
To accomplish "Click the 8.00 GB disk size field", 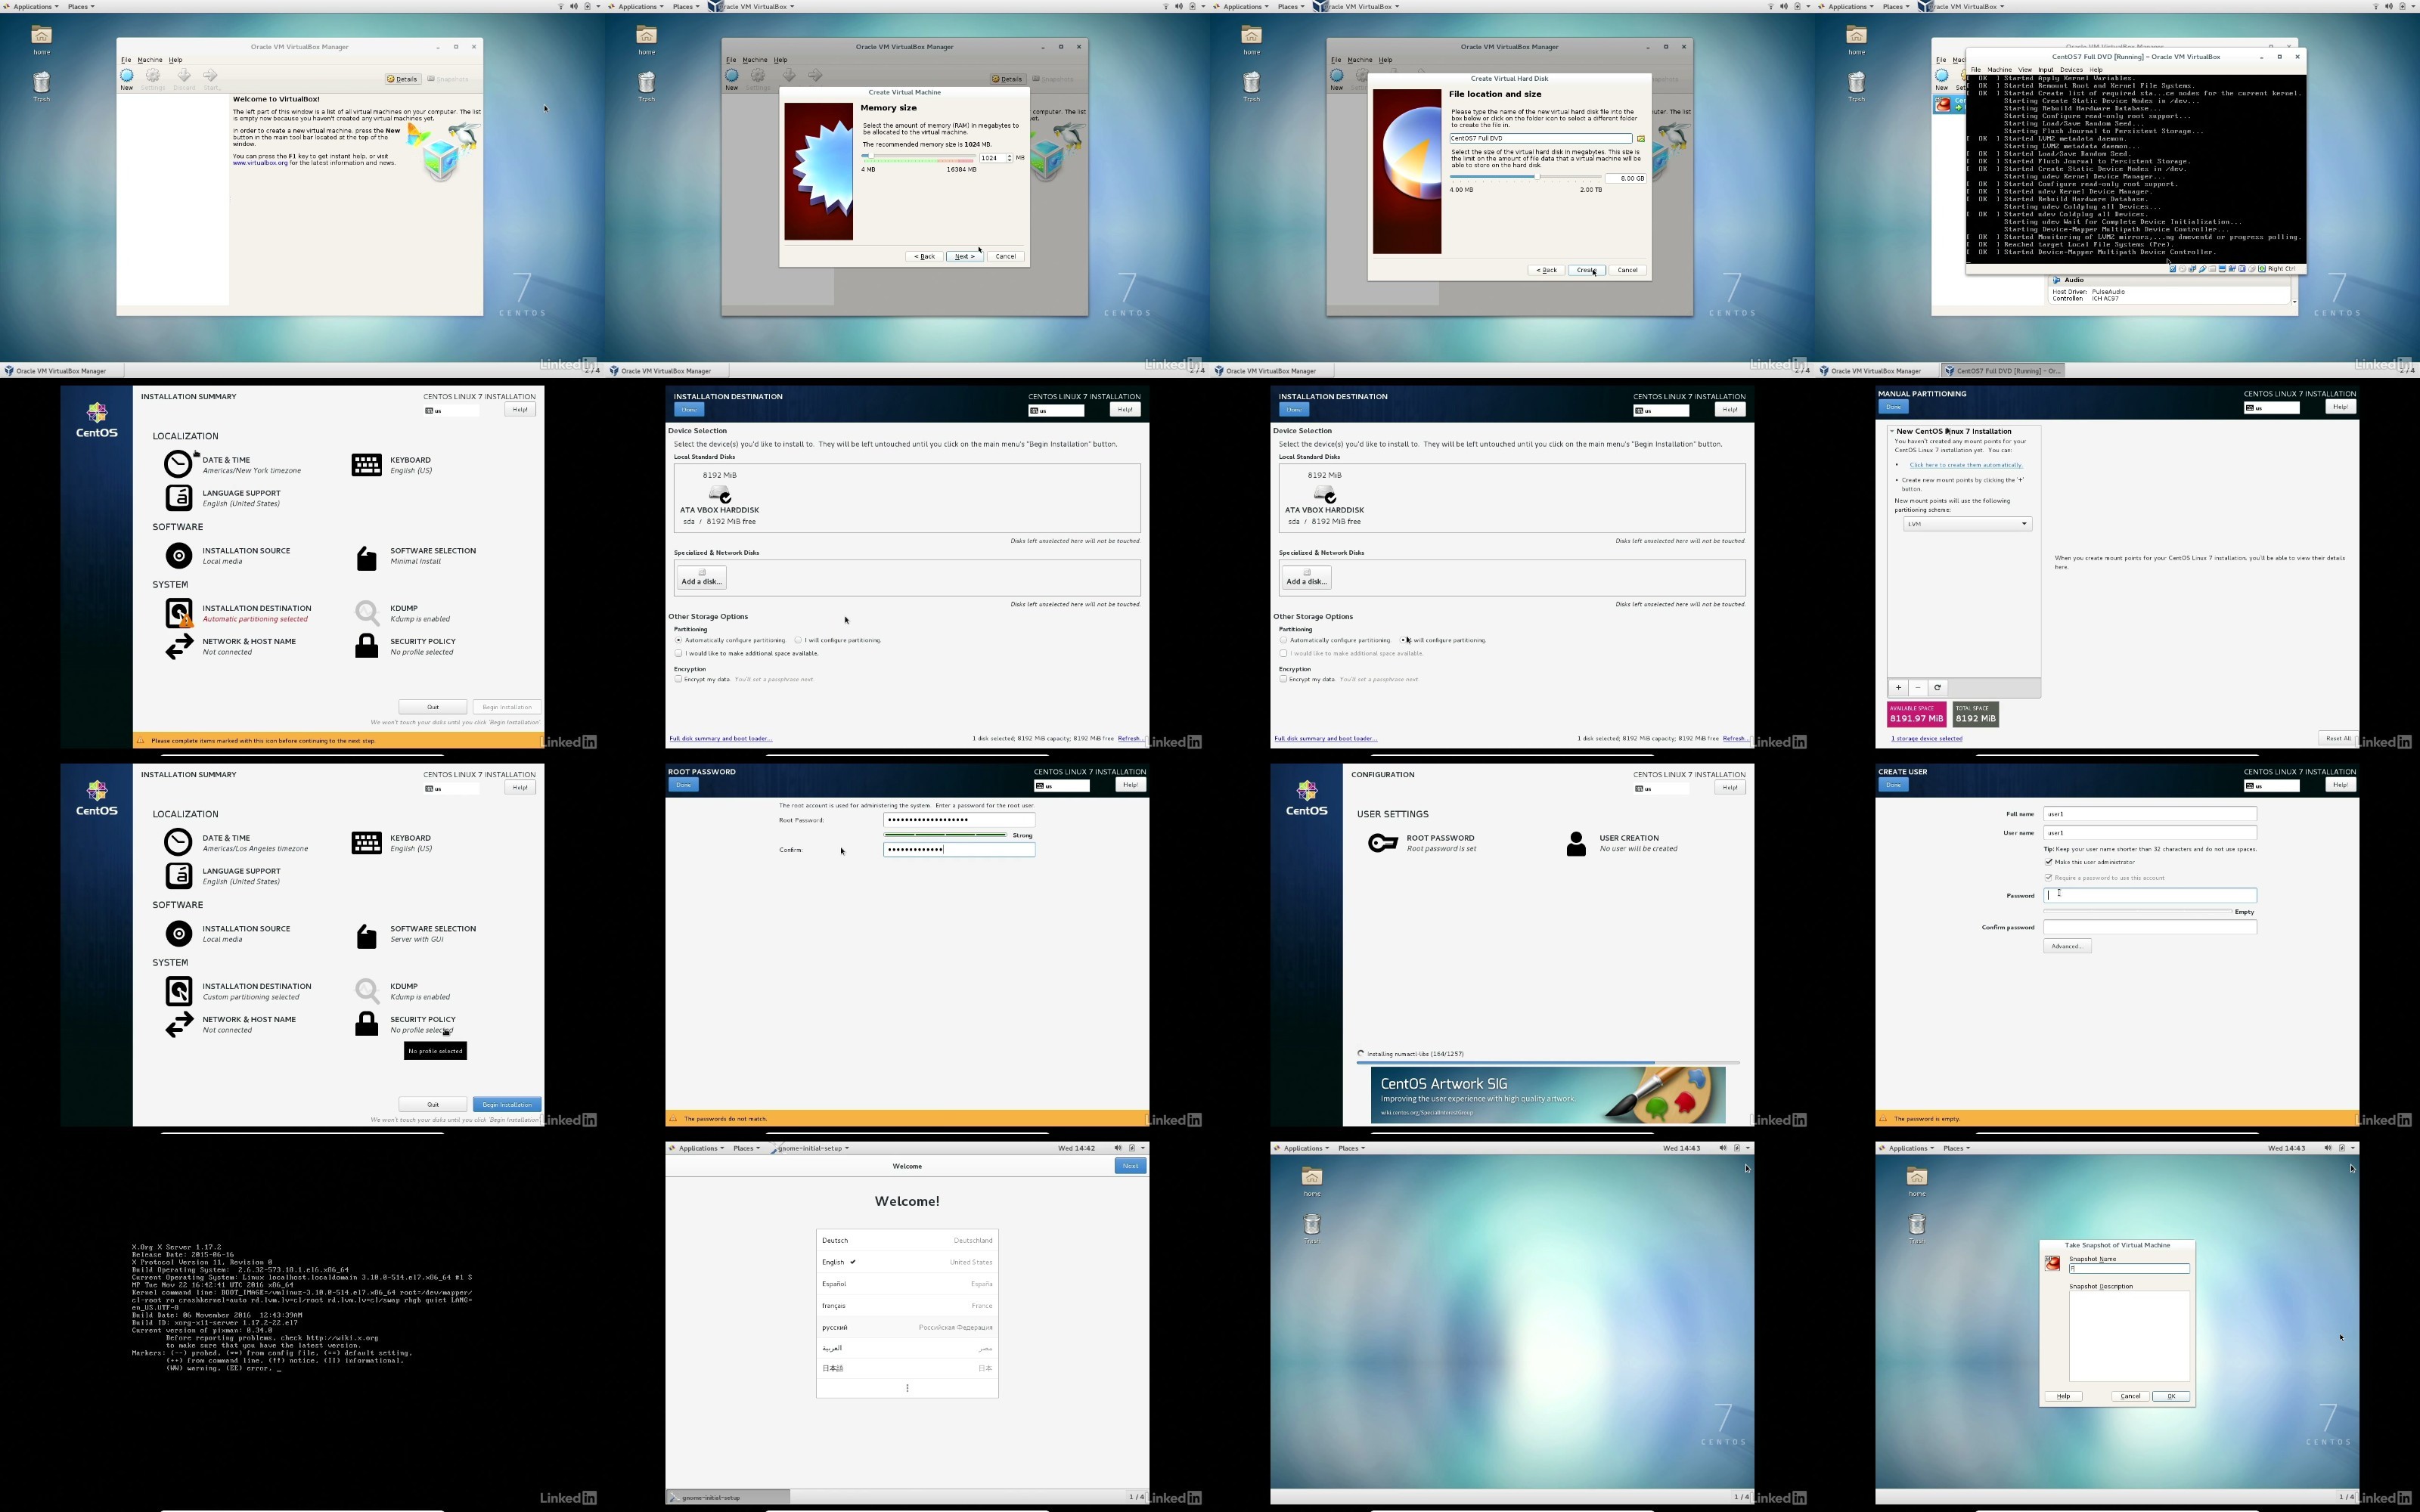I will click(x=1626, y=178).
